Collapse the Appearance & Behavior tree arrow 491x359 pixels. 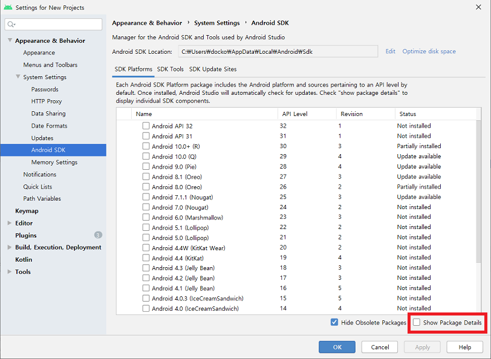[10, 40]
